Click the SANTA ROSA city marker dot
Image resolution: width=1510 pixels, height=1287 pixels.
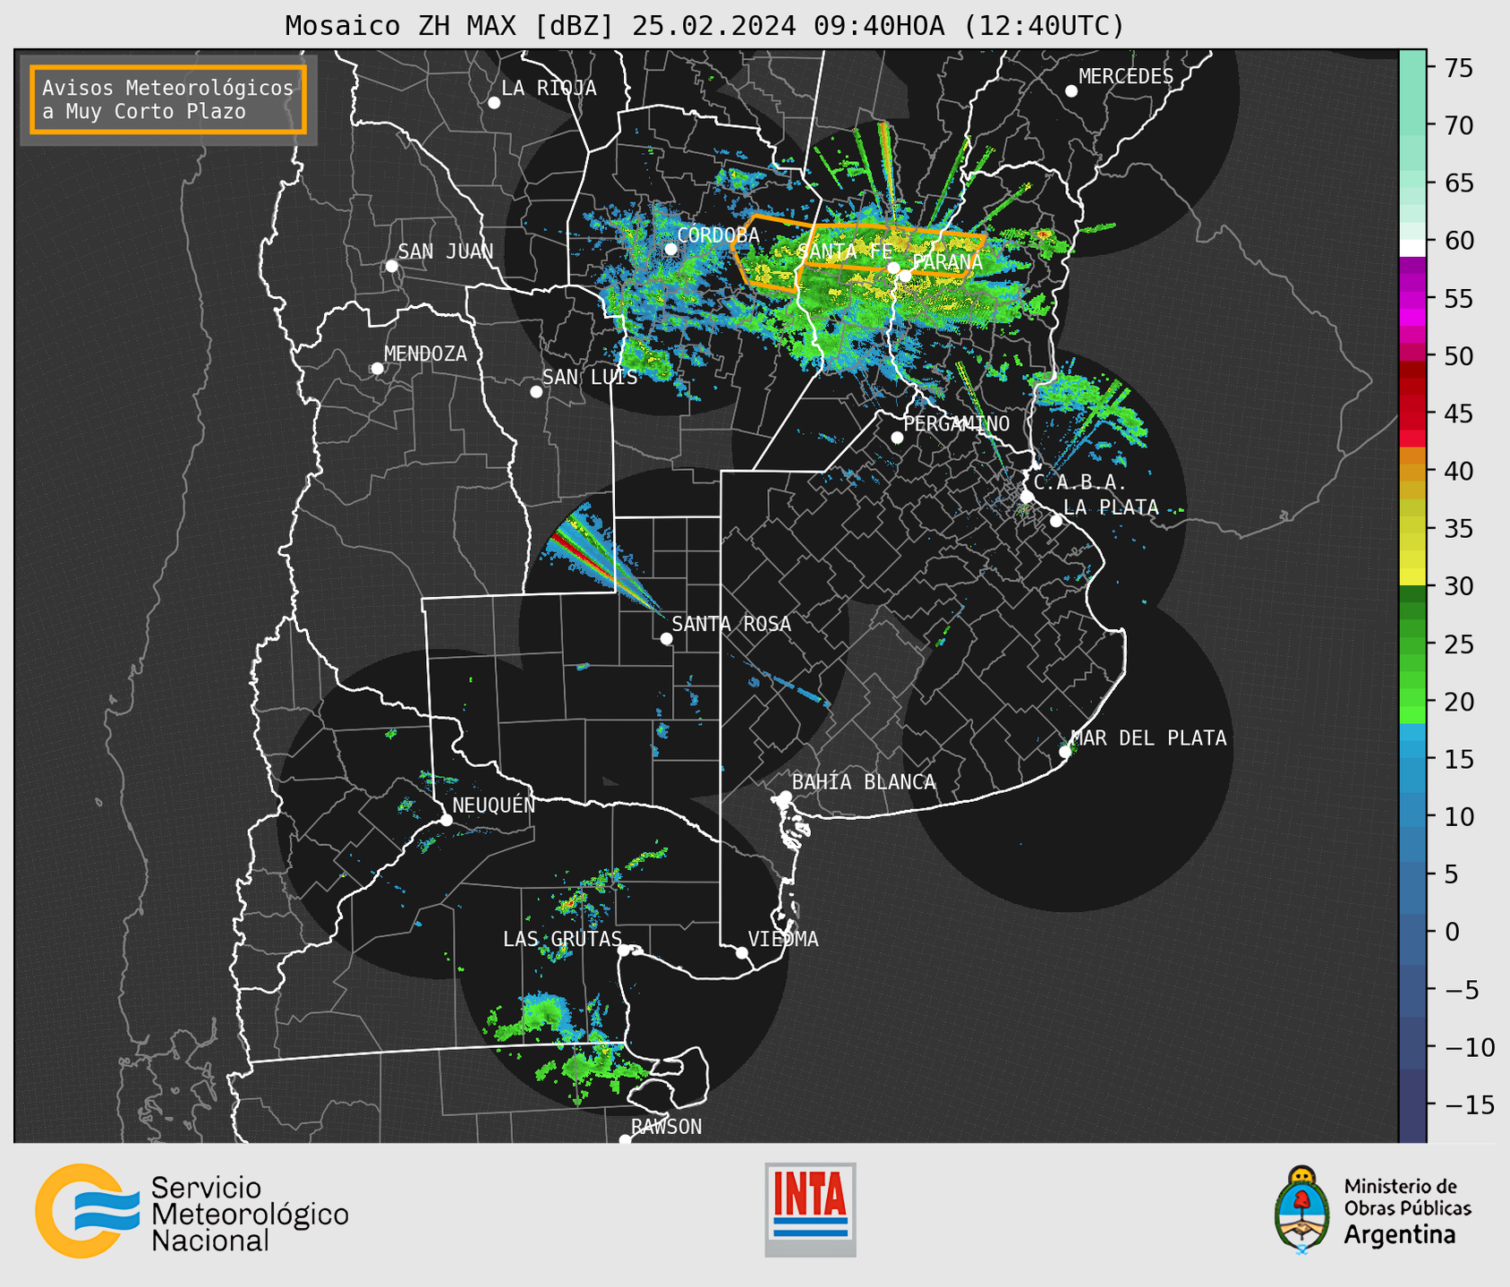(x=666, y=638)
